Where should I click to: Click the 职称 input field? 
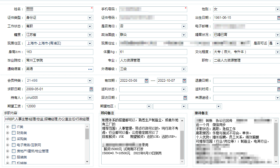[x=247, y=61]
